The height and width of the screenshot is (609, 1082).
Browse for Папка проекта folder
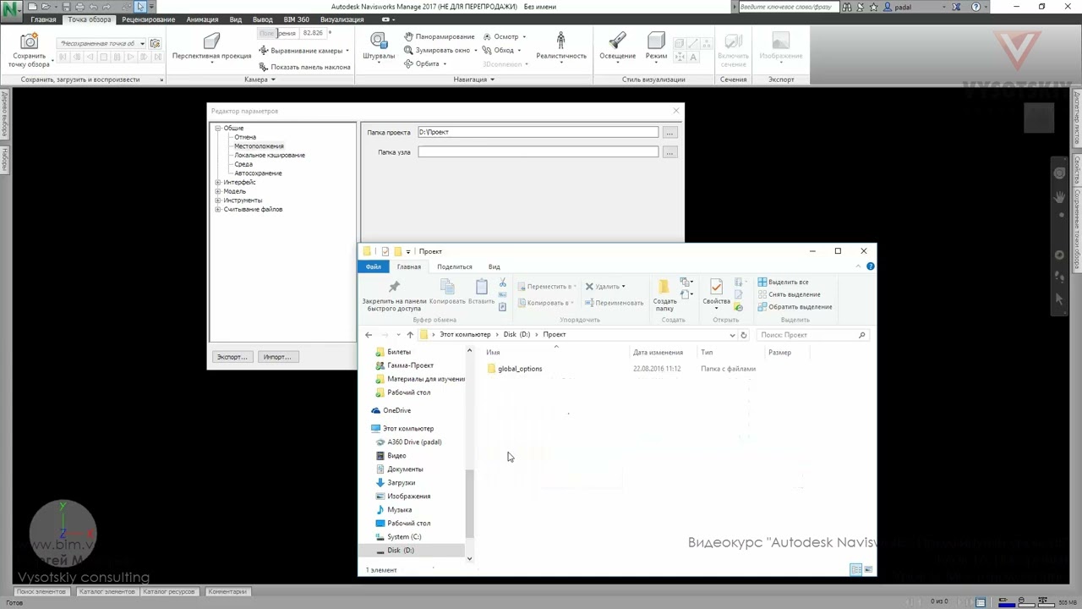coord(669,133)
